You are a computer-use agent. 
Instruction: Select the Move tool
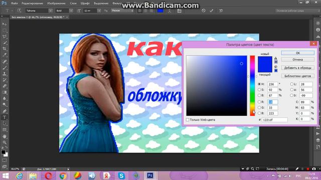(5, 24)
